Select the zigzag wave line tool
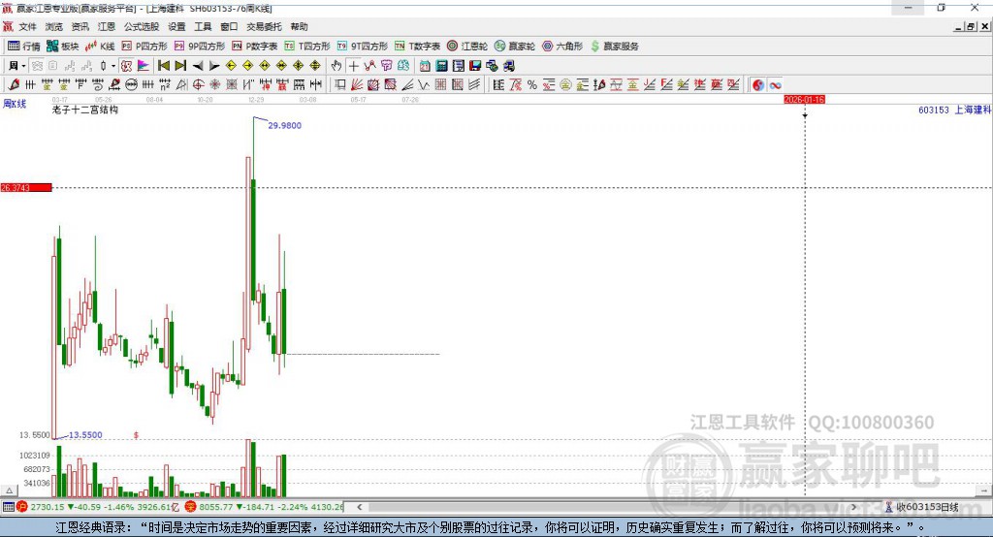This screenshot has height=537, width=993. coord(424,85)
